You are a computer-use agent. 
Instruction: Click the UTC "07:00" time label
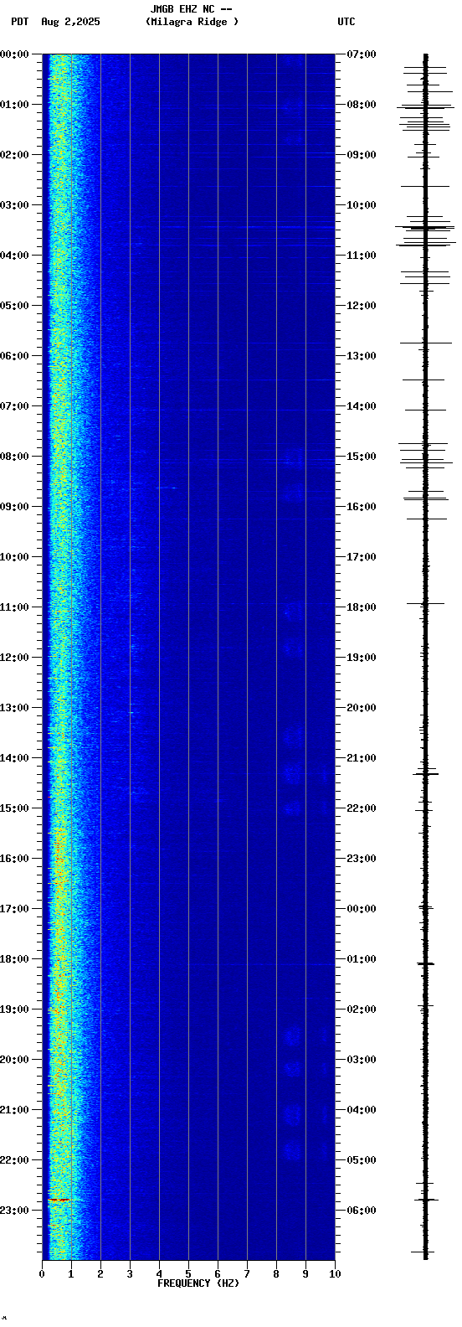coord(362,54)
